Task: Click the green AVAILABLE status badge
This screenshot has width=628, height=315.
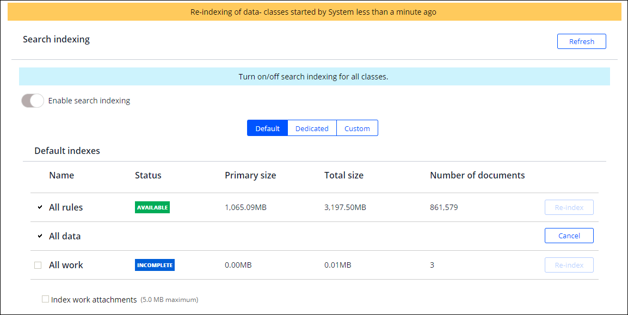Action: (x=152, y=207)
